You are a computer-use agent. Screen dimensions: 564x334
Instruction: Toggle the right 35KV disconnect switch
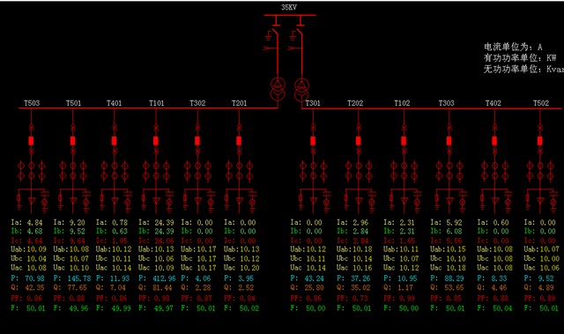300,33
